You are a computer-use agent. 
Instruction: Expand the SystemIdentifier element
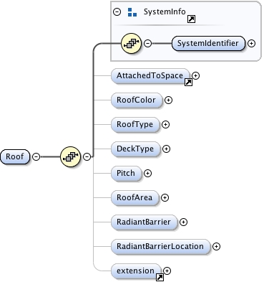point(251,43)
